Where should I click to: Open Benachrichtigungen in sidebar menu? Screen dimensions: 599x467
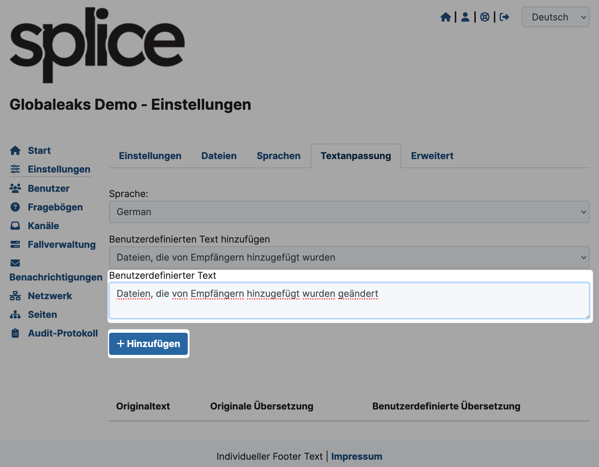pyautogui.click(x=56, y=277)
